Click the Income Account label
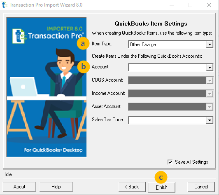The image size is (219, 195). click(x=108, y=93)
